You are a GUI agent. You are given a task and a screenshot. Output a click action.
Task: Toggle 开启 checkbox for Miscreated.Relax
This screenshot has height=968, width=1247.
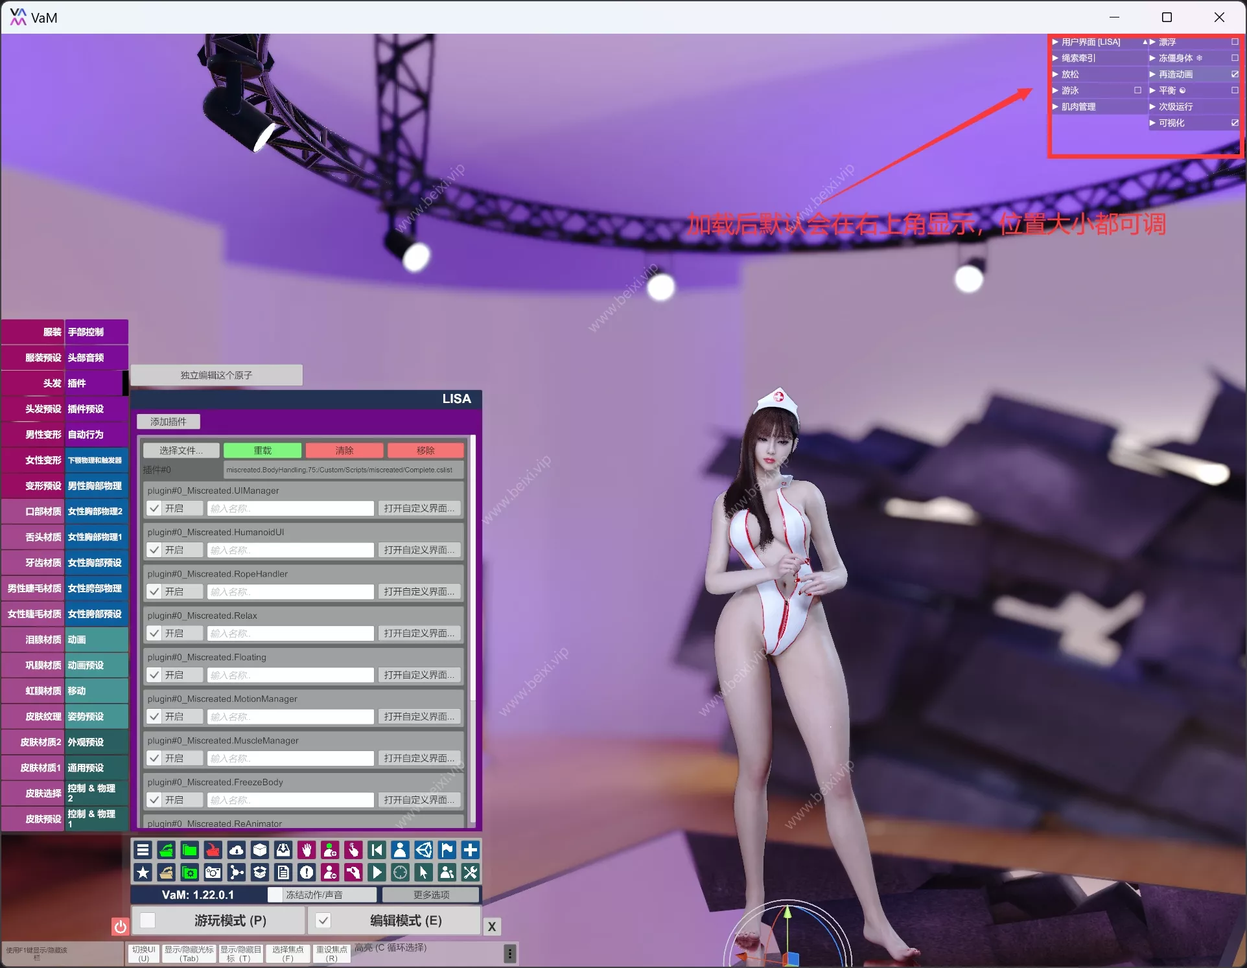pyautogui.click(x=154, y=633)
